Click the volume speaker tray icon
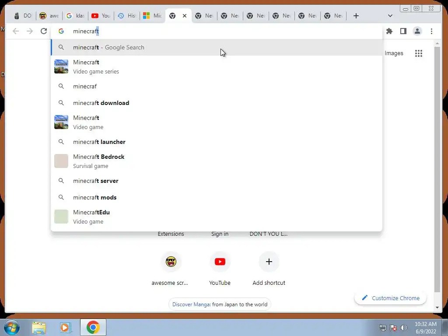The height and width of the screenshot is (336, 448). 403,328
